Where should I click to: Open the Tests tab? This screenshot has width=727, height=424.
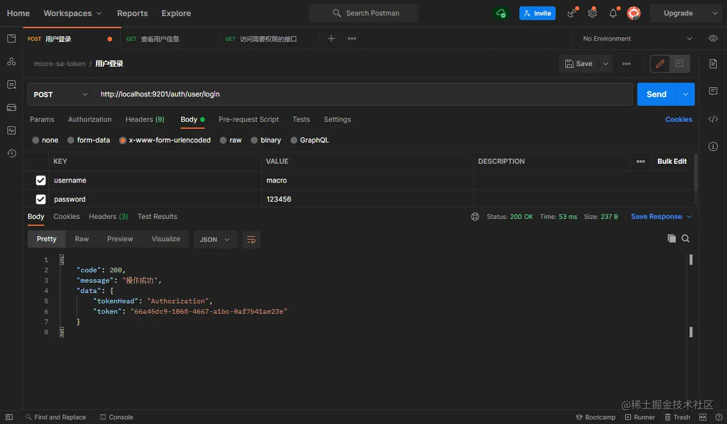pos(301,120)
